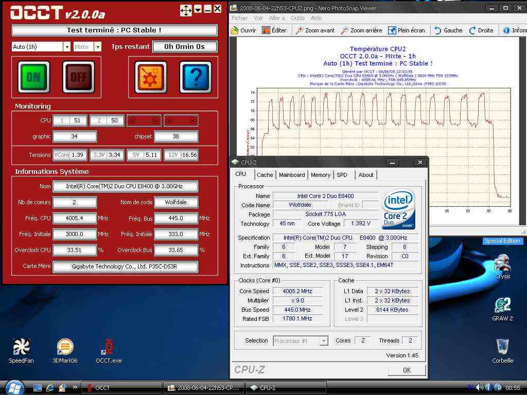Rotate image Droite in PhotoSnap Viewer
The image size is (527, 395).
(481, 30)
